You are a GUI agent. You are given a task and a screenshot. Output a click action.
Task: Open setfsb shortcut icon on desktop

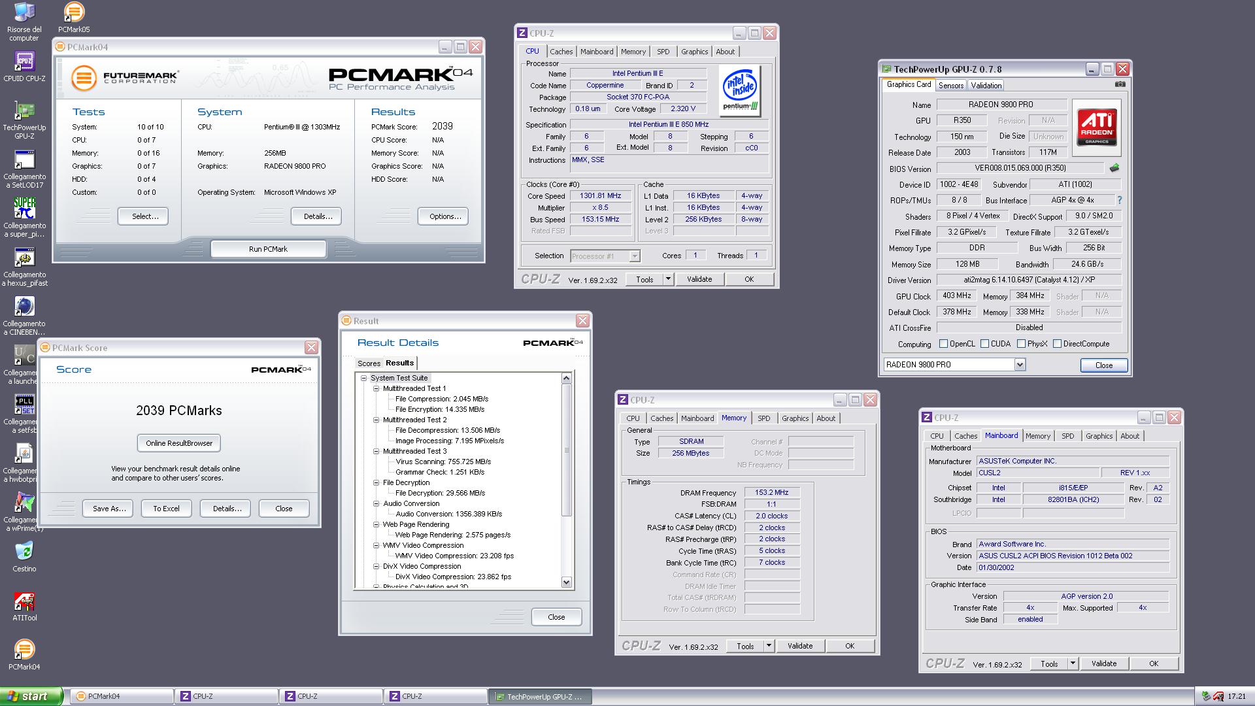pyautogui.click(x=24, y=414)
